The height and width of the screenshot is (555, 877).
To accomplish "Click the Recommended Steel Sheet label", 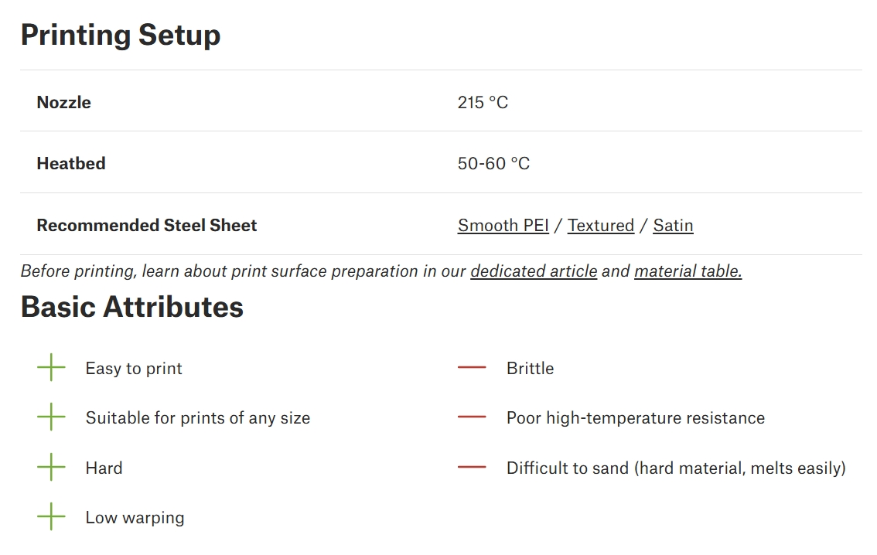I will click(x=147, y=226).
